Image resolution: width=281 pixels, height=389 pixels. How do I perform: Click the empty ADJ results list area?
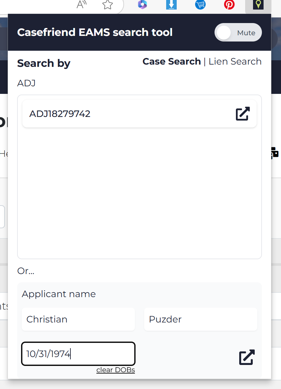[140, 193]
